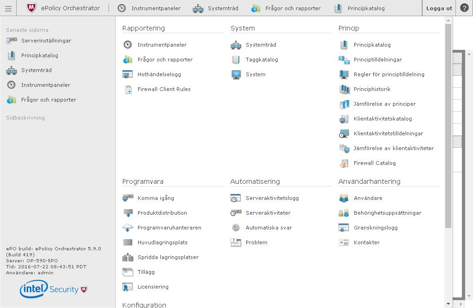Click the Logga ut button

click(439, 8)
